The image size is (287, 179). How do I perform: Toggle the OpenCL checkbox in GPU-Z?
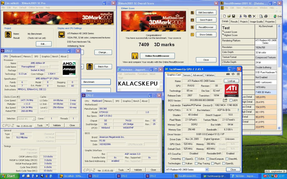(x=184, y=159)
